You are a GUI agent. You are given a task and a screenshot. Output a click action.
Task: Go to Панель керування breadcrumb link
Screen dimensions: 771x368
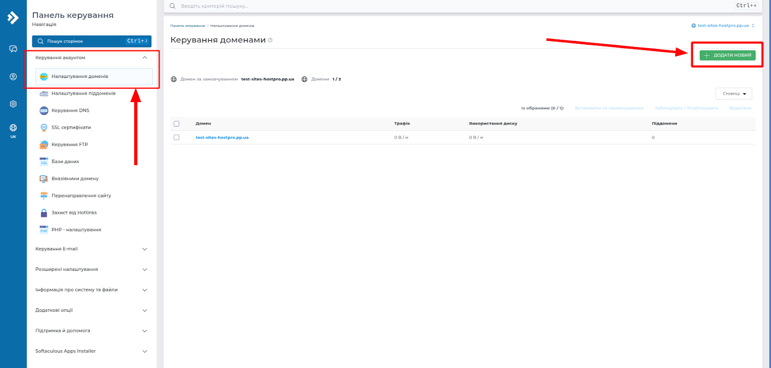point(187,26)
